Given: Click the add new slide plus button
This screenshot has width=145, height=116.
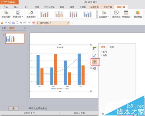Looking at the screenshot, I should pyautogui.click(x=13, y=108).
